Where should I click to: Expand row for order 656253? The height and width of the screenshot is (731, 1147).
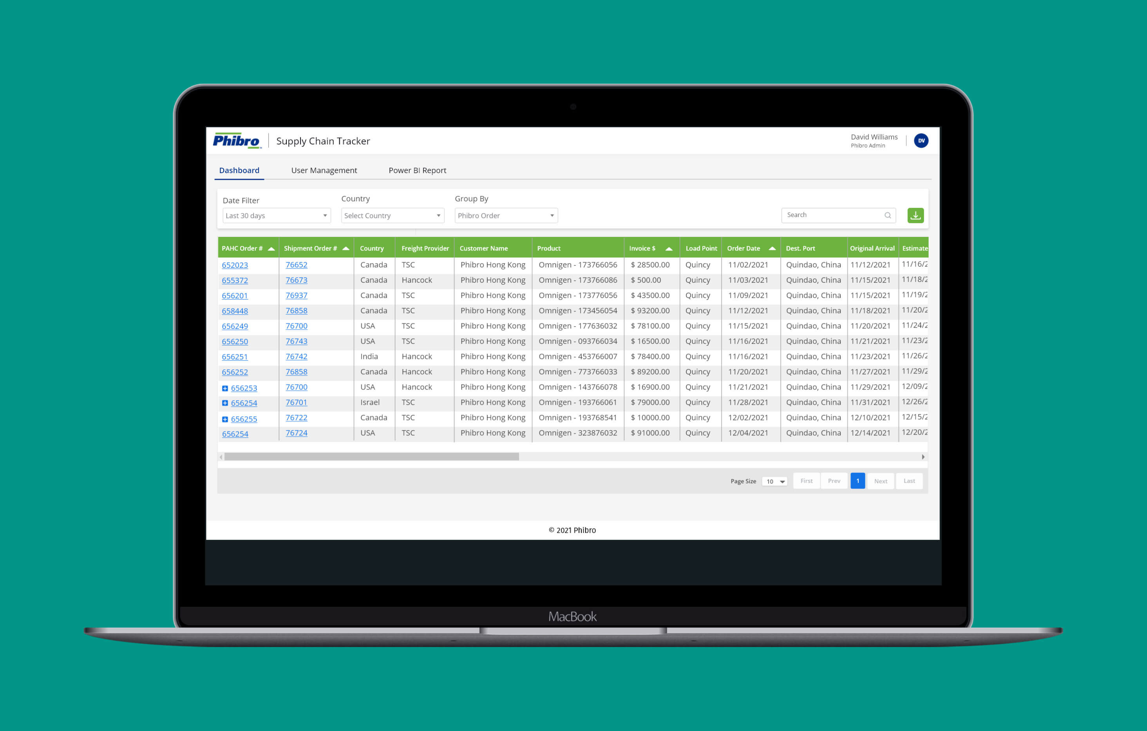(225, 388)
